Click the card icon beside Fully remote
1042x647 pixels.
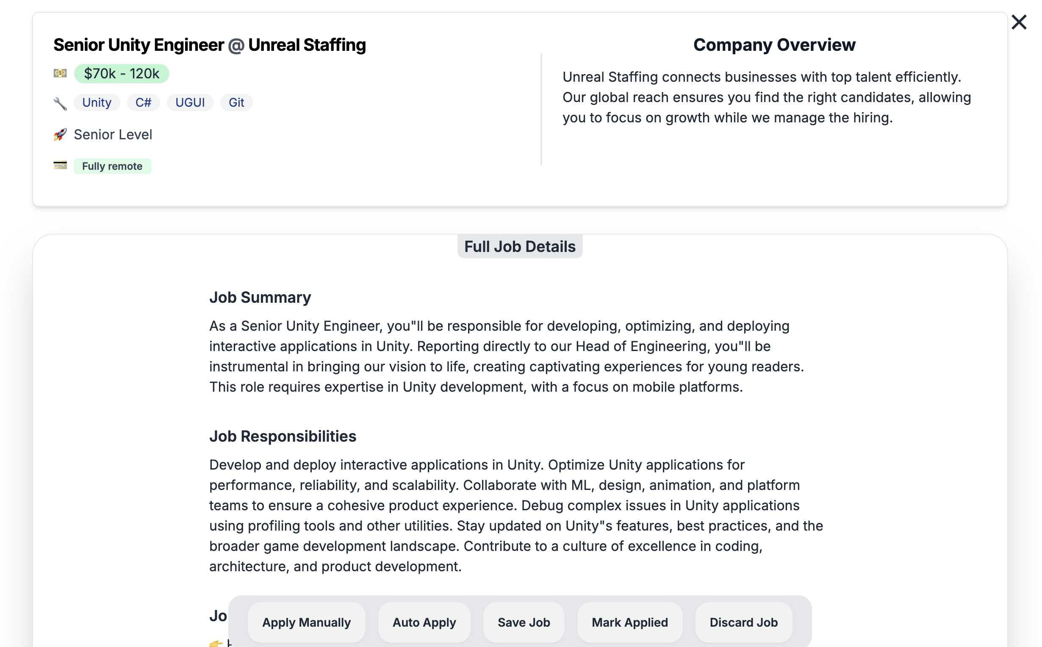pos(60,165)
